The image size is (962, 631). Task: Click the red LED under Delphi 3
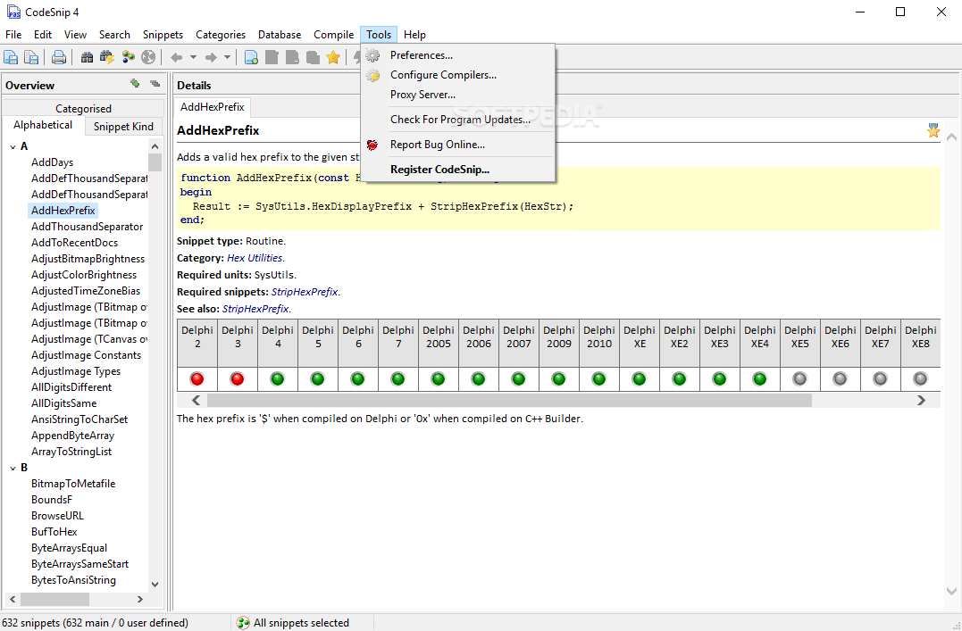click(238, 379)
